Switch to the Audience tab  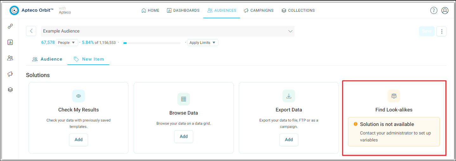point(47,59)
